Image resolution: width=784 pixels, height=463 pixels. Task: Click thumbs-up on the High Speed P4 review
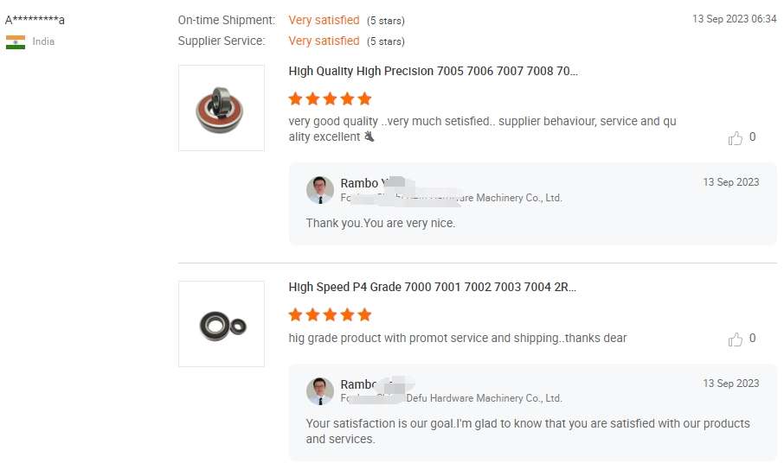pos(736,339)
